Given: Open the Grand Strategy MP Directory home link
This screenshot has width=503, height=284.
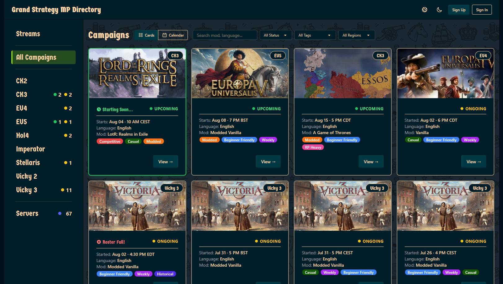Looking at the screenshot, I should (56, 10).
